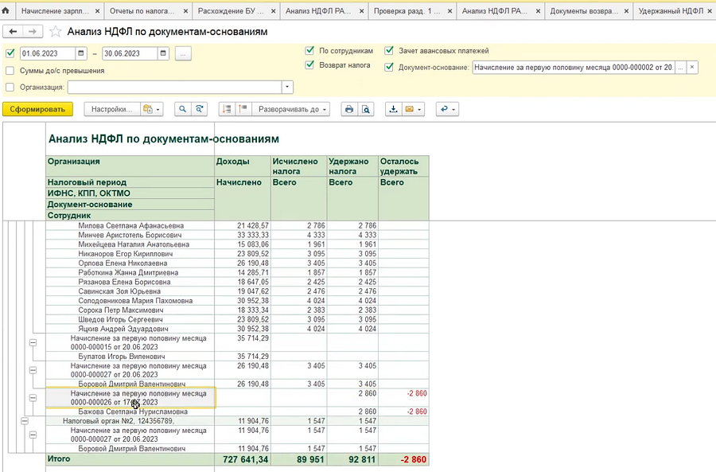Collapse group Начисление 0000-000026

tap(33, 398)
